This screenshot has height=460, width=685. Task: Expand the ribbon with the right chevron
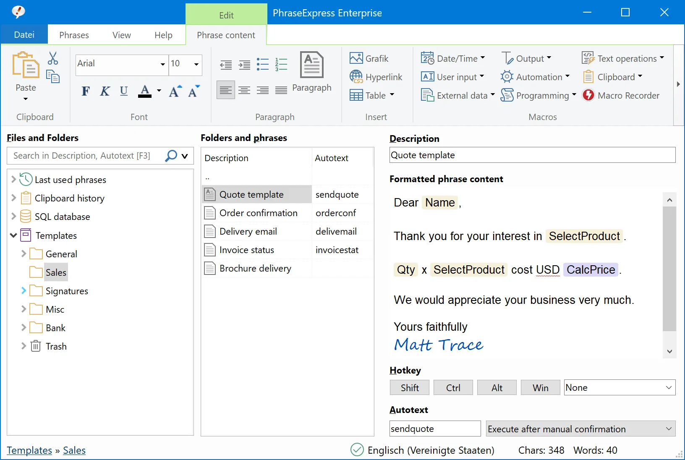[x=677, y=84]
